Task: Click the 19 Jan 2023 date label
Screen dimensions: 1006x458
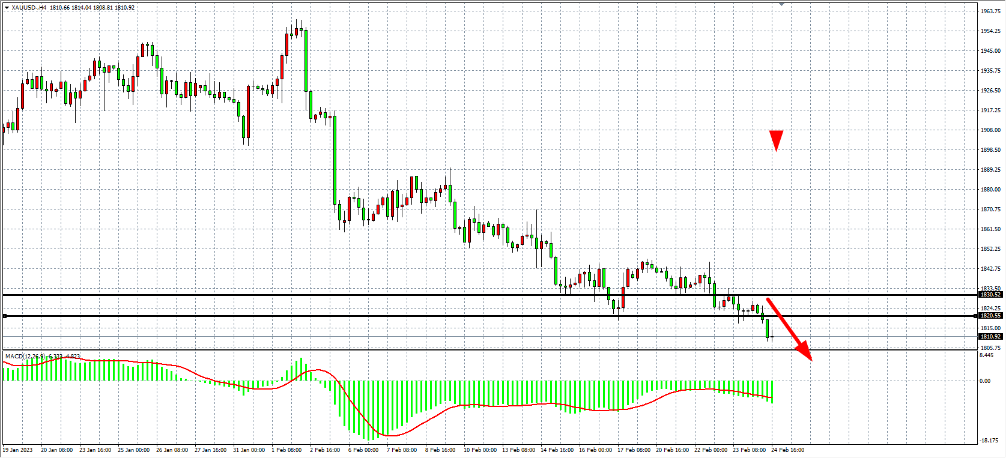Action: click(18, 450)
